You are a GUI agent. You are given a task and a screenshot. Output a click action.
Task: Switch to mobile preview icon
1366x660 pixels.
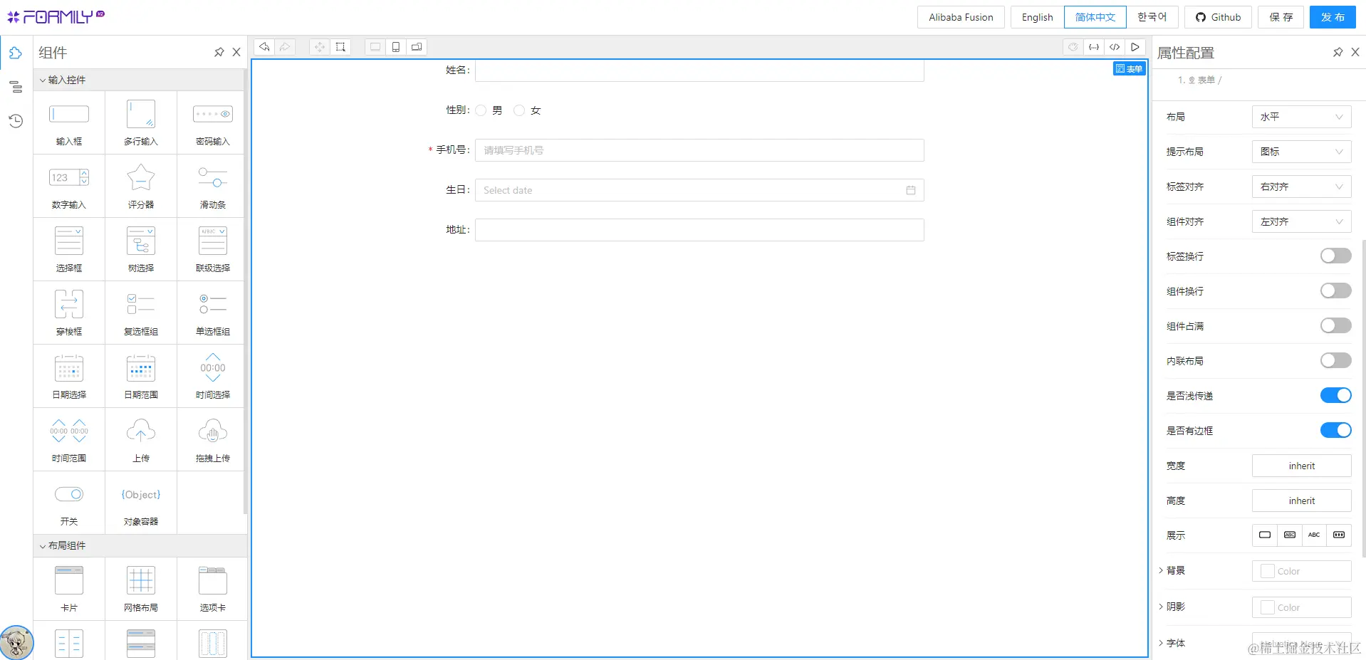coord(396,46)
